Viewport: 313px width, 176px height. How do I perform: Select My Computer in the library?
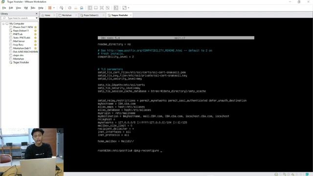17,23
